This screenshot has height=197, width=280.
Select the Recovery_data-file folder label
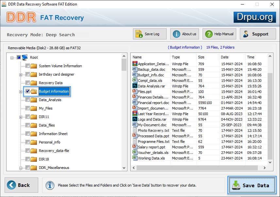tap(54, 151)
